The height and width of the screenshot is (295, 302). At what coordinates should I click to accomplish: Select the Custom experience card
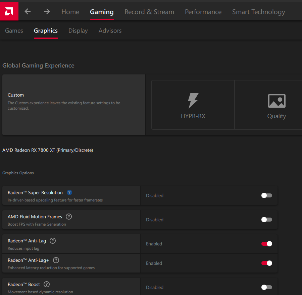tap(74, 105)
